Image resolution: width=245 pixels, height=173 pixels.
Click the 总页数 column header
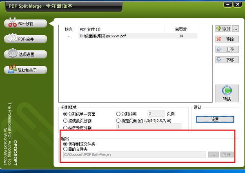click(x=181, y=29)
